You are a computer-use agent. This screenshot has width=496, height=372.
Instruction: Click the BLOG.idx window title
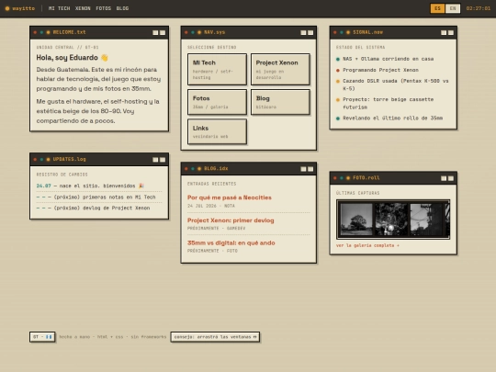216,169
